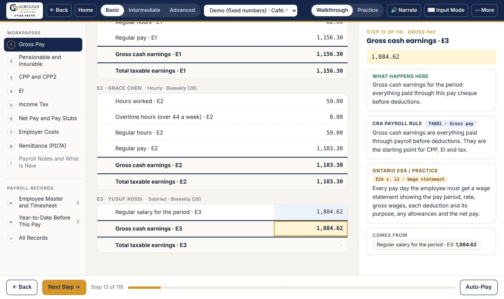This screenshot has height=299, width=504.
Task: Click Next Step button
Action: (x=64, y=287)
